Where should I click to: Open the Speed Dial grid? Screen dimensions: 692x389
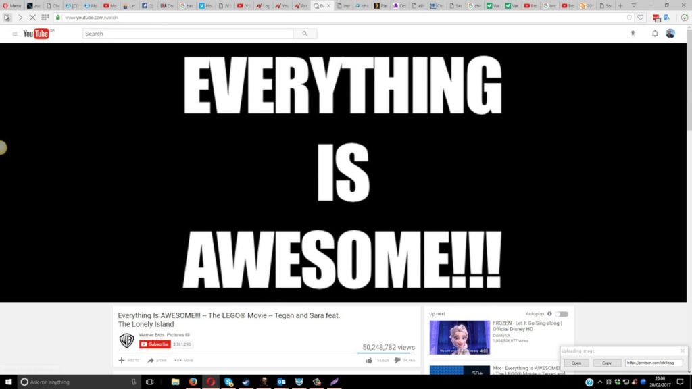coord(45,17)
